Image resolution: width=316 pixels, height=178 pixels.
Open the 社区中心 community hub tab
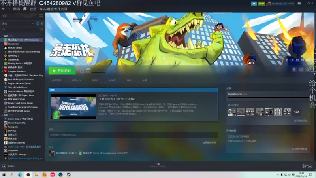76,80
